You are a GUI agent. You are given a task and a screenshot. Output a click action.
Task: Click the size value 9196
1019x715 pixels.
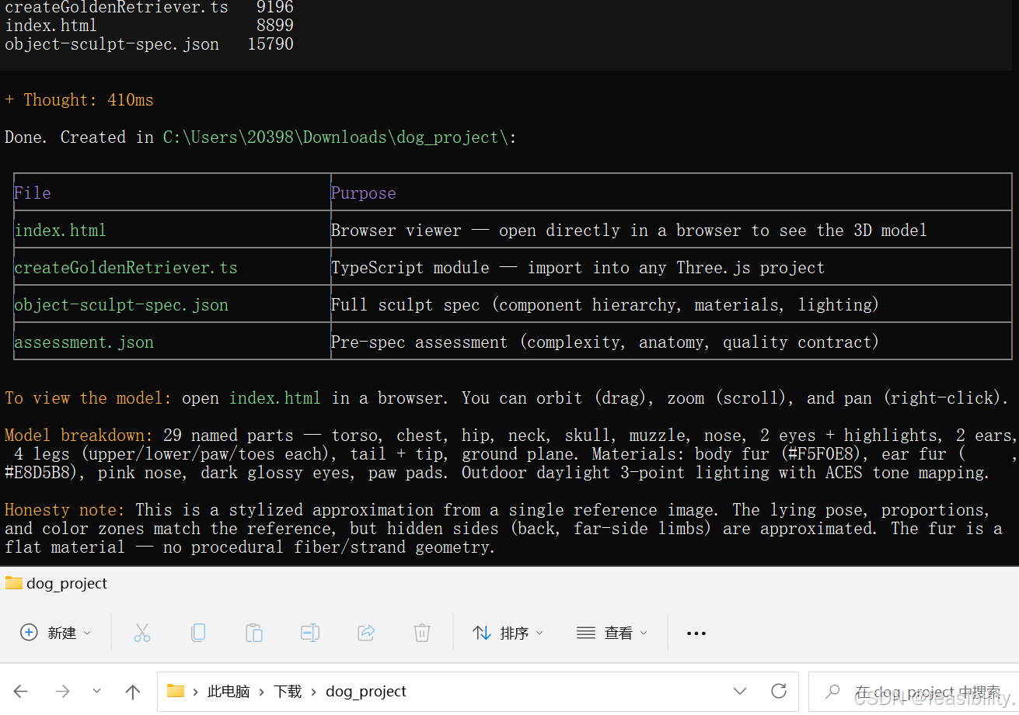tap(275, 7)
